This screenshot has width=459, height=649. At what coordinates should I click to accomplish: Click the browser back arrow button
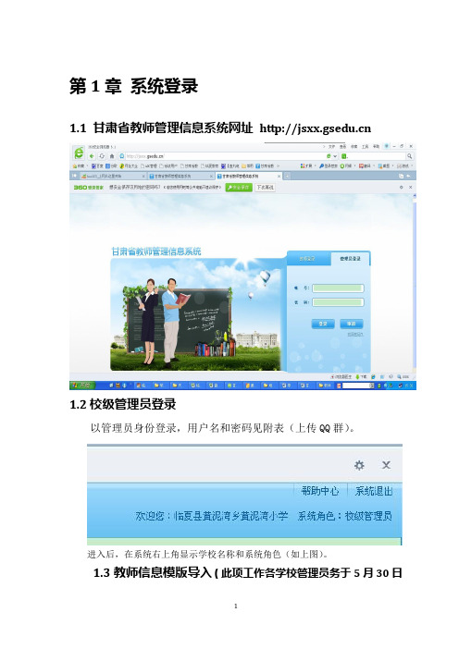click(x=92, y=156)
